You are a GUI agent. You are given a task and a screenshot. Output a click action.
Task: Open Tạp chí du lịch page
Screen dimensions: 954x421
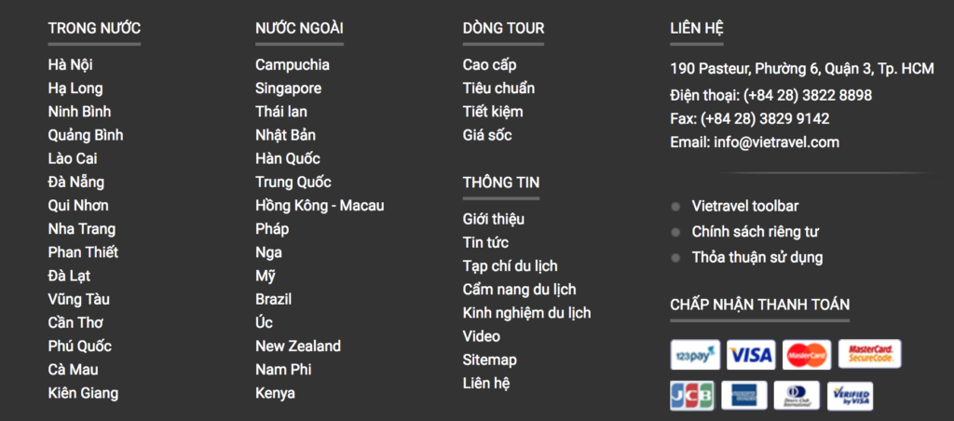click(x=510, y=266)
